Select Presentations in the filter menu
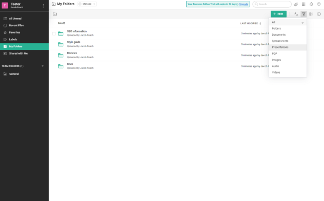The height and width of the screenshot is (201, 324). click(280, 47)
